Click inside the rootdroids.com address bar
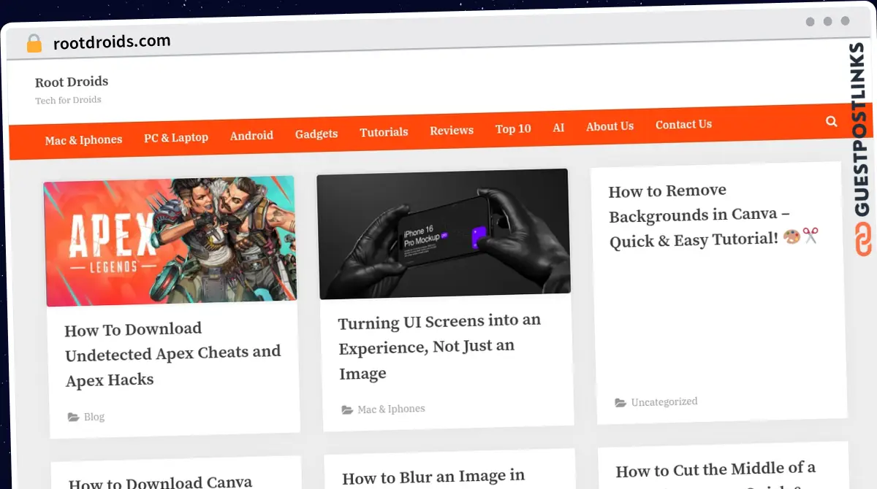Viewport: 877px width, 489px height. coord(112,42)
